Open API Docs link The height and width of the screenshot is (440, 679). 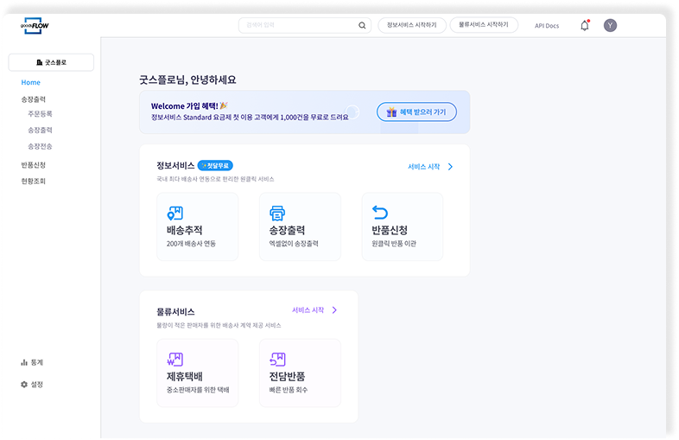tap(547, 26)
